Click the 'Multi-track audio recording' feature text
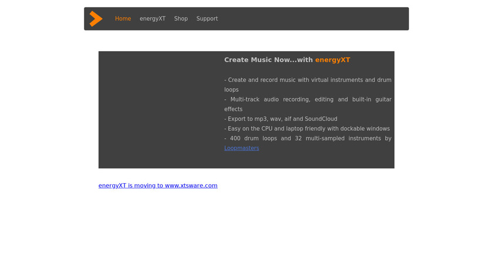Screen dimensions: 493x277 click(x=308, y=104)
